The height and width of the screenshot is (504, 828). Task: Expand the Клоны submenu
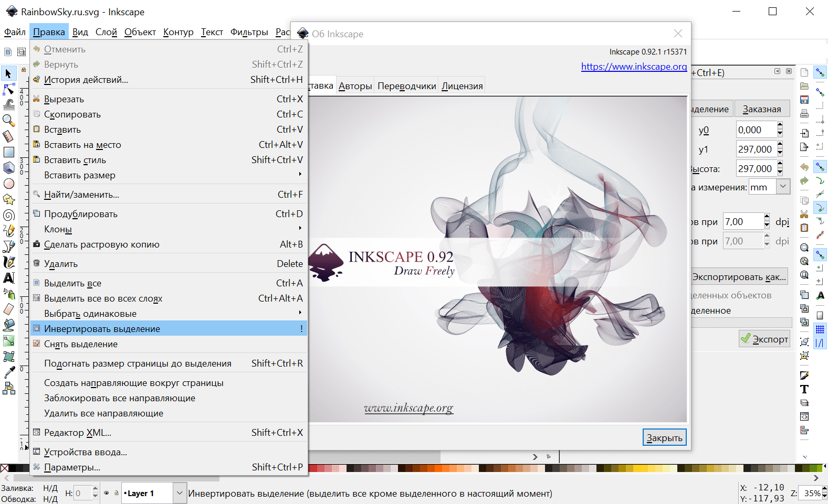(169, 229)
